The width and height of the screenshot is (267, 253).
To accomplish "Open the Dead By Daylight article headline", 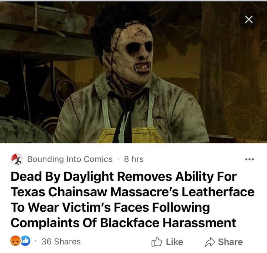I will point(132,200).
